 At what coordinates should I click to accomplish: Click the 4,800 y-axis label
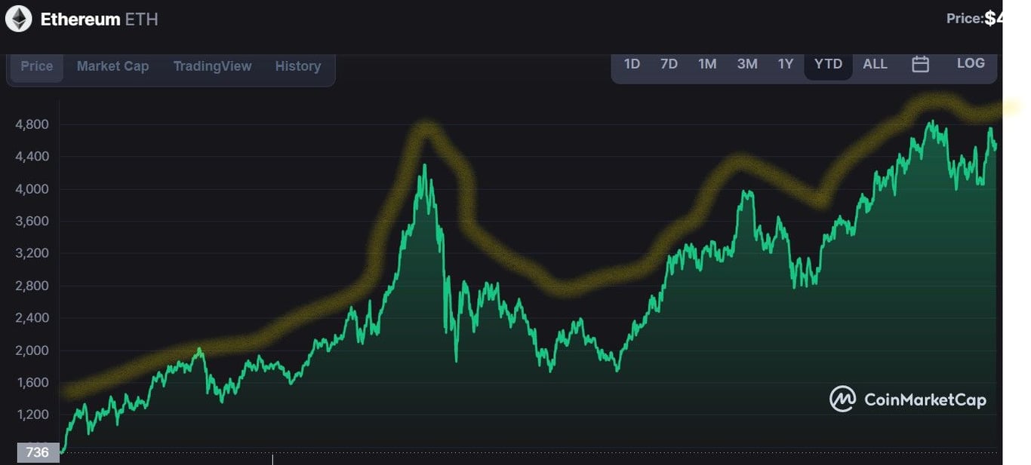click(x=32, y=124)
